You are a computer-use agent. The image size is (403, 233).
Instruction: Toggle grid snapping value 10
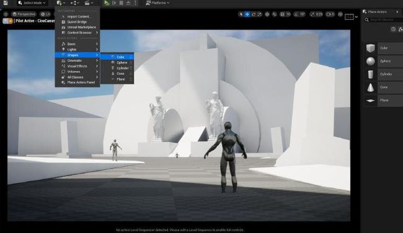(x=286, y=14)
